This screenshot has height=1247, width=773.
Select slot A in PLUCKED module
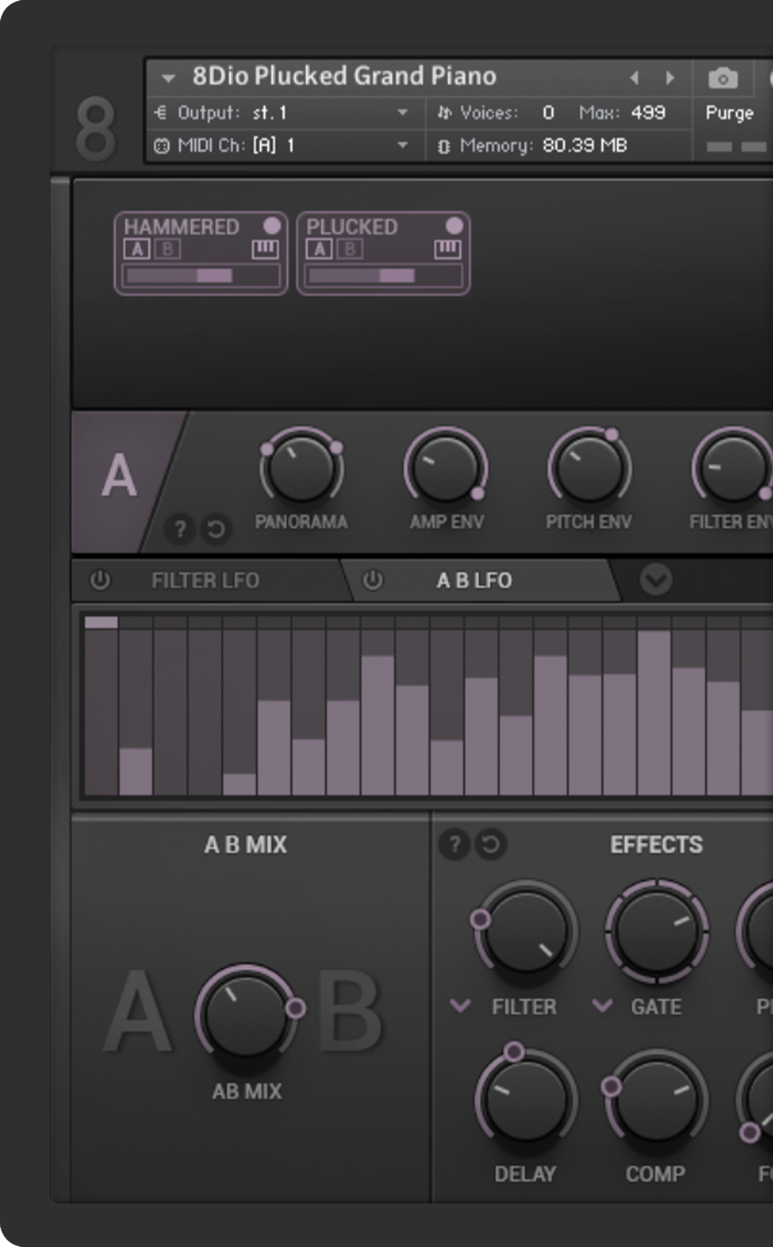(319, 249)
